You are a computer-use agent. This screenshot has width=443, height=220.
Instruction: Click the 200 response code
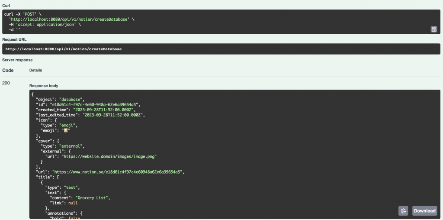tap(6, 83)
